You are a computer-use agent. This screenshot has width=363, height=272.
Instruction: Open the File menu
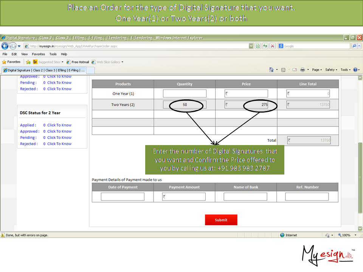point(5,54)
